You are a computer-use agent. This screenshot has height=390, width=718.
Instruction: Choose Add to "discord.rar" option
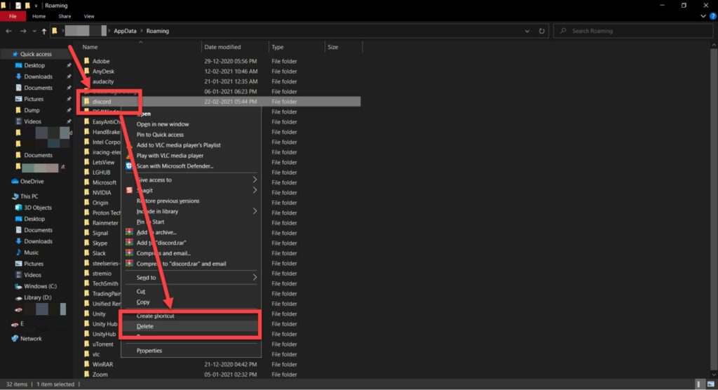point(161,243)
